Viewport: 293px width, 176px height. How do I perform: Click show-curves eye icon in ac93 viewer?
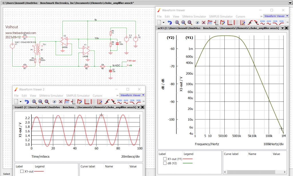[x=197, y=22]
